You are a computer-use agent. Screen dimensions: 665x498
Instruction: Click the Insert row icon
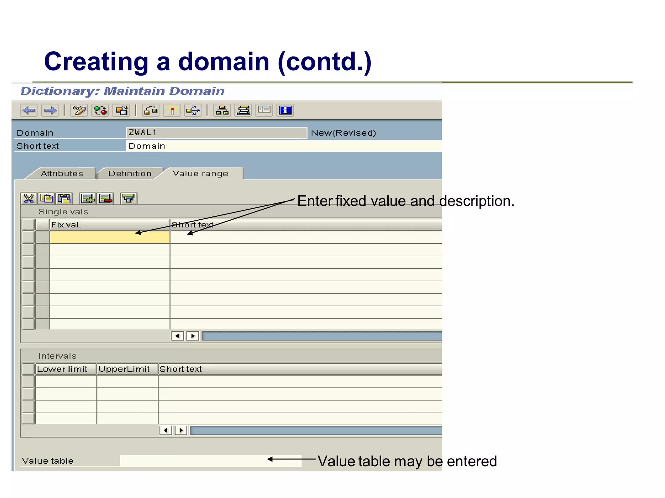click(87, 198)
